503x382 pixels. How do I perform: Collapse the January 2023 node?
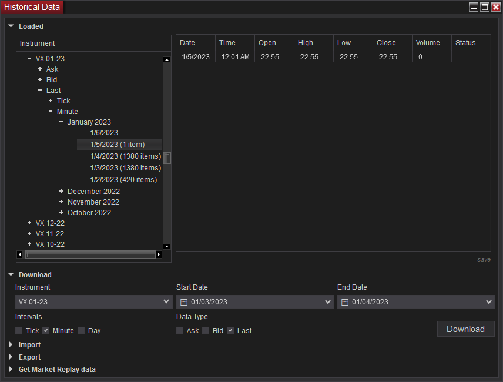[x=61, y=122]
